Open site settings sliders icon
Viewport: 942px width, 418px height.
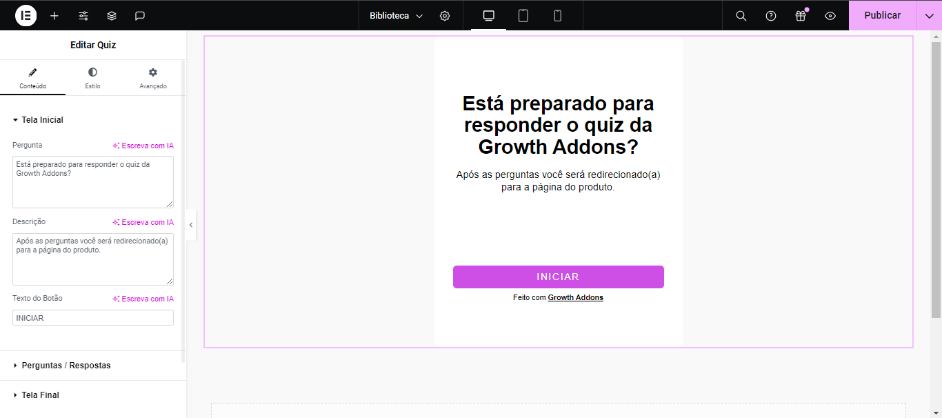83,15
